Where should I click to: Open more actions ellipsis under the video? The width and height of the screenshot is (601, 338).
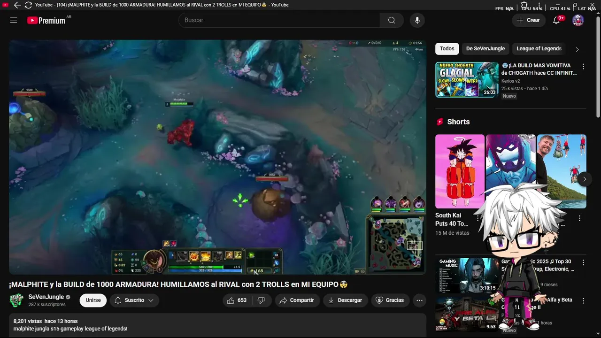(x=420, y=300)
